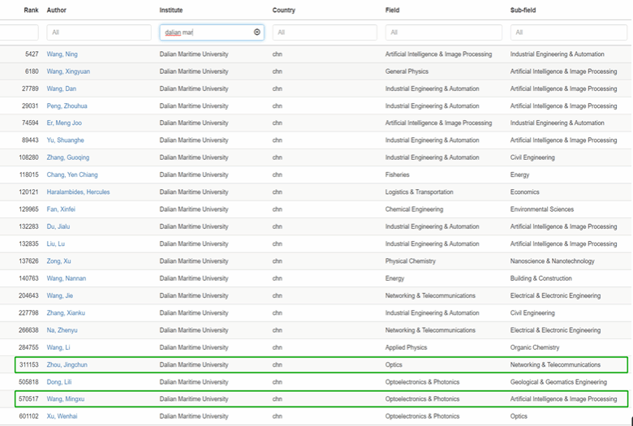
Task: Click the Author filter input box
Action: 98,32
